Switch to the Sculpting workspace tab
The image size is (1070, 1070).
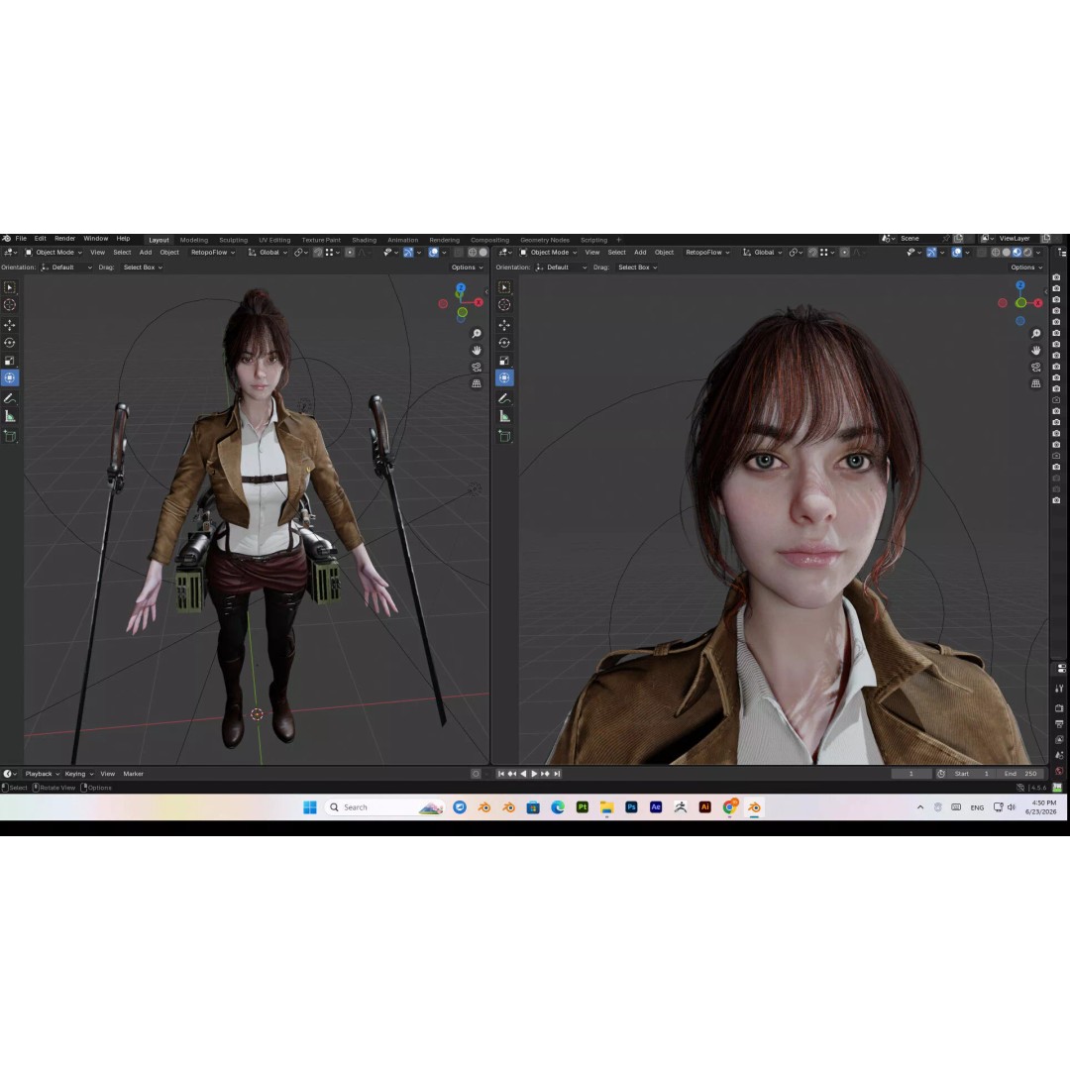[234, 240]
